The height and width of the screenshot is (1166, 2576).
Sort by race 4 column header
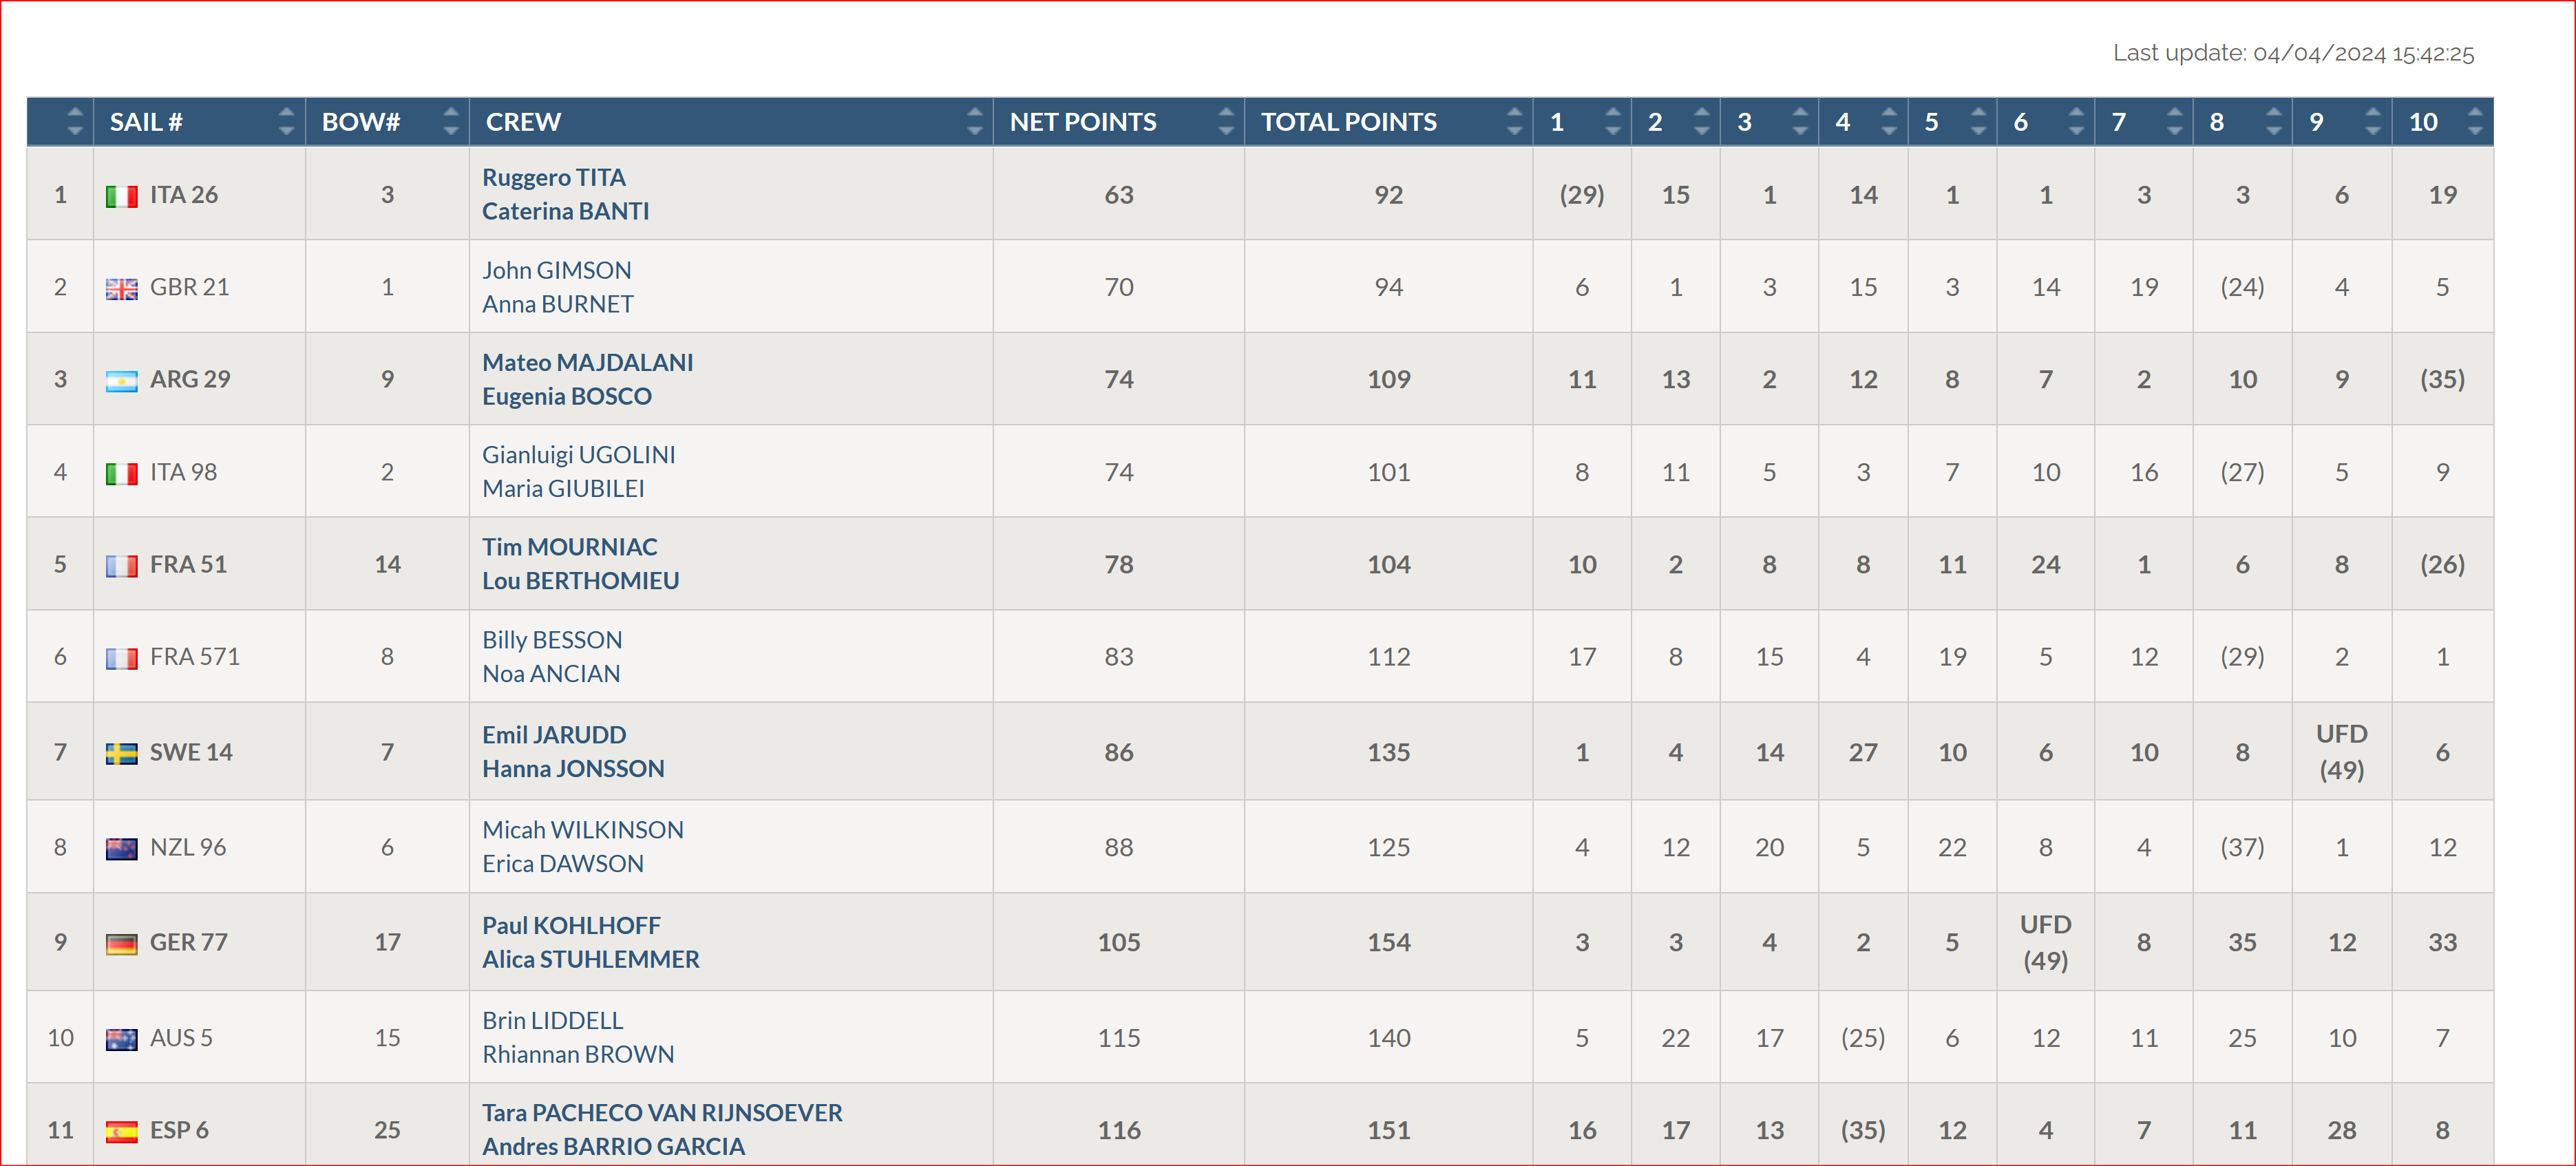point(1863,122)
